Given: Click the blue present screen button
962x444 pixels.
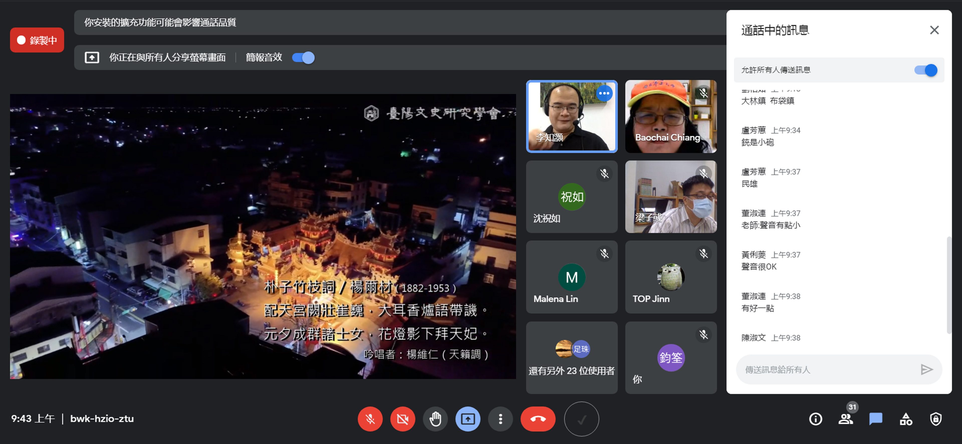Looking at the screenshot, I should [x=467, y=419].
